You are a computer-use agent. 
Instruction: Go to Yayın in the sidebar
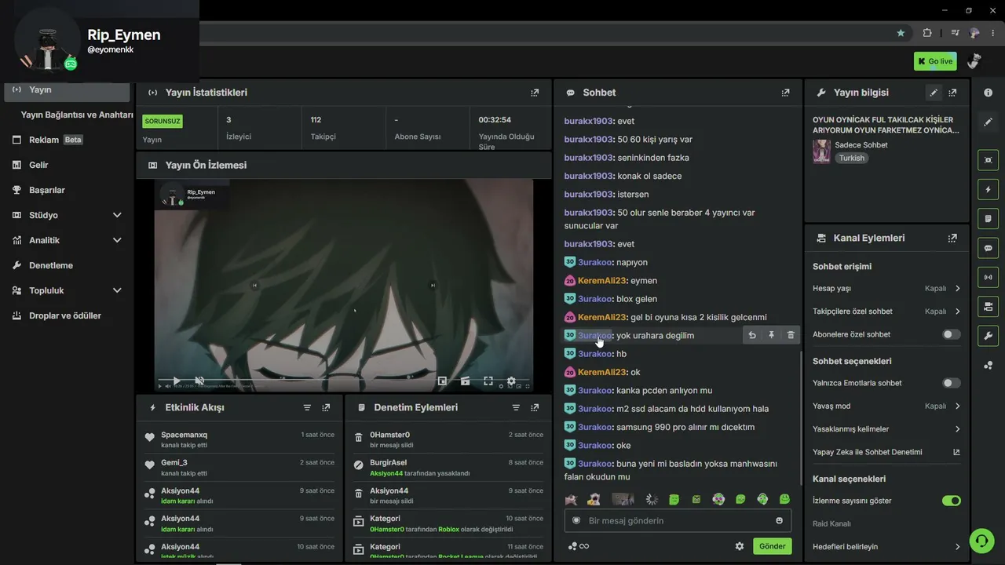point(68,89)
